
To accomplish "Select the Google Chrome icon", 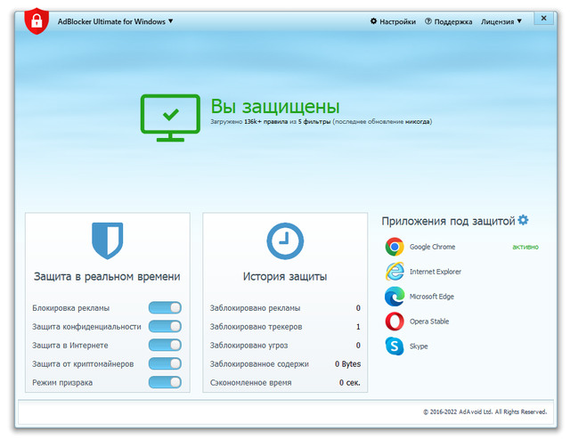I will click(395, 247).
